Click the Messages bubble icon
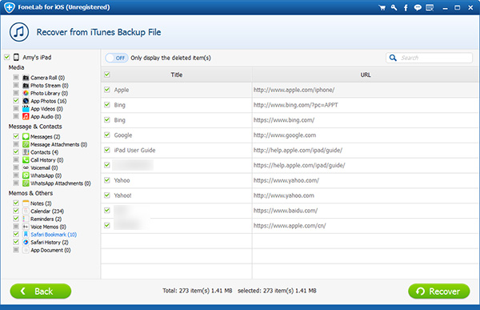The image size is (480, 310). pyautogui.click(x=26, y=136)
